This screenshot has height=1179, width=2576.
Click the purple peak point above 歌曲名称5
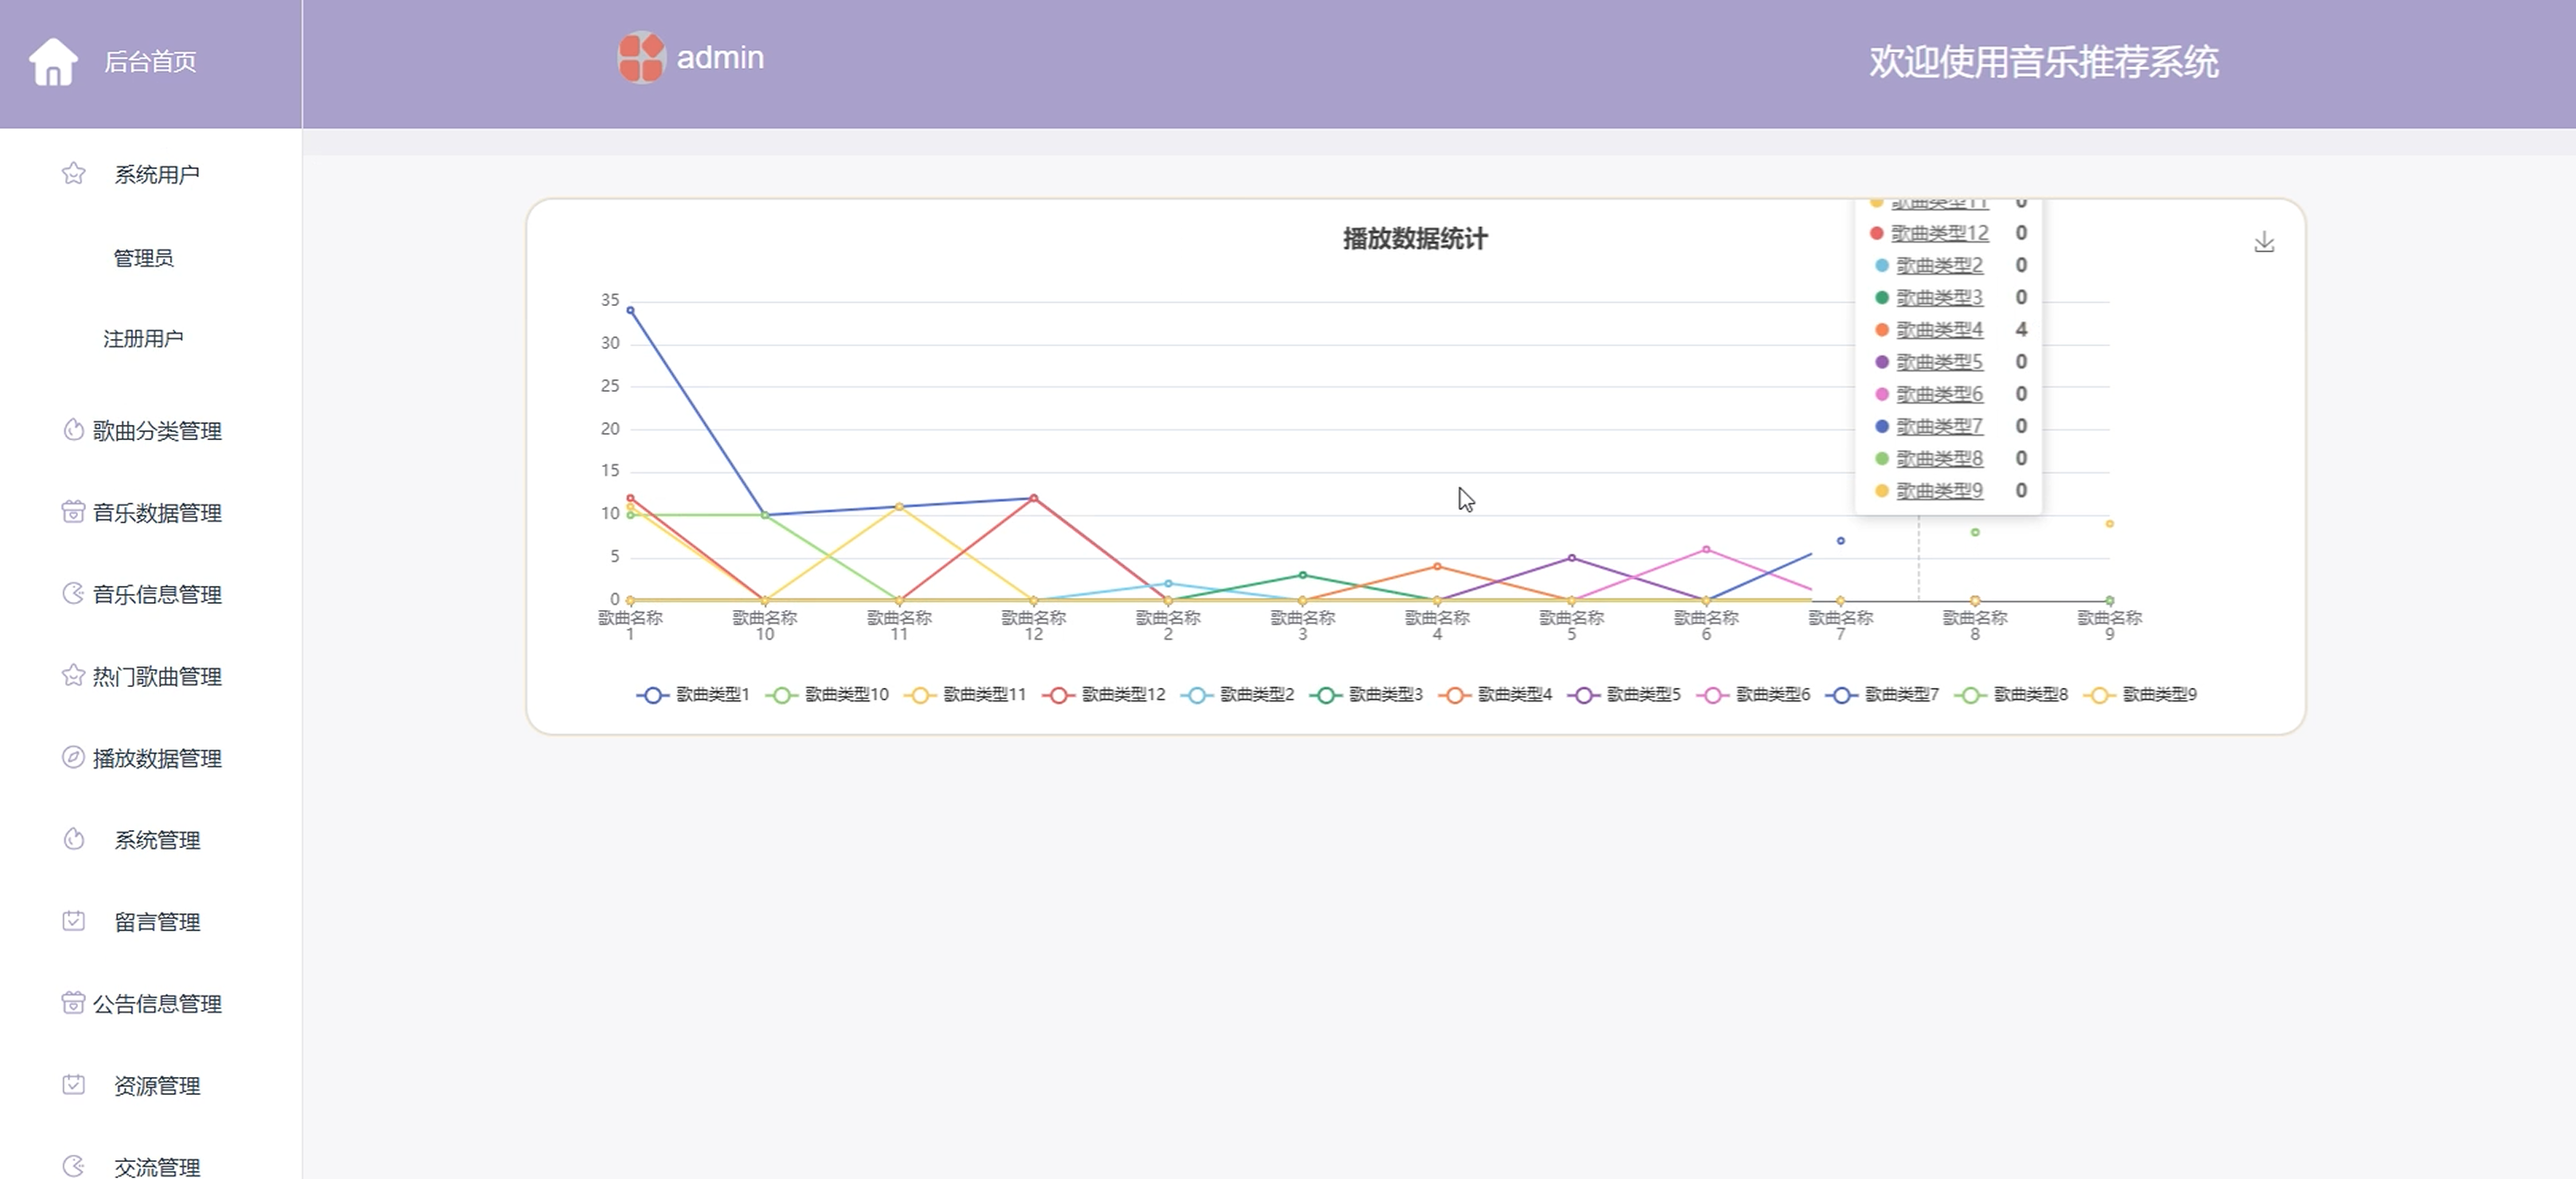click(x=1571, y=558)
